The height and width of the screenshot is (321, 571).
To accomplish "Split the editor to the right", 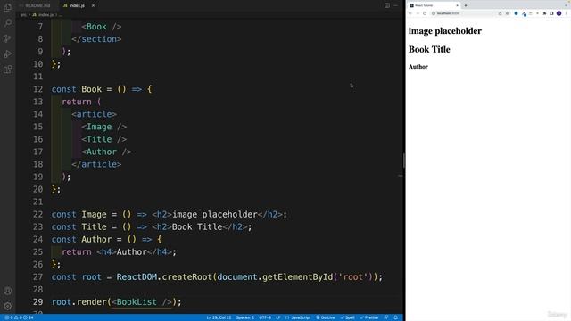I will (387, 5).
